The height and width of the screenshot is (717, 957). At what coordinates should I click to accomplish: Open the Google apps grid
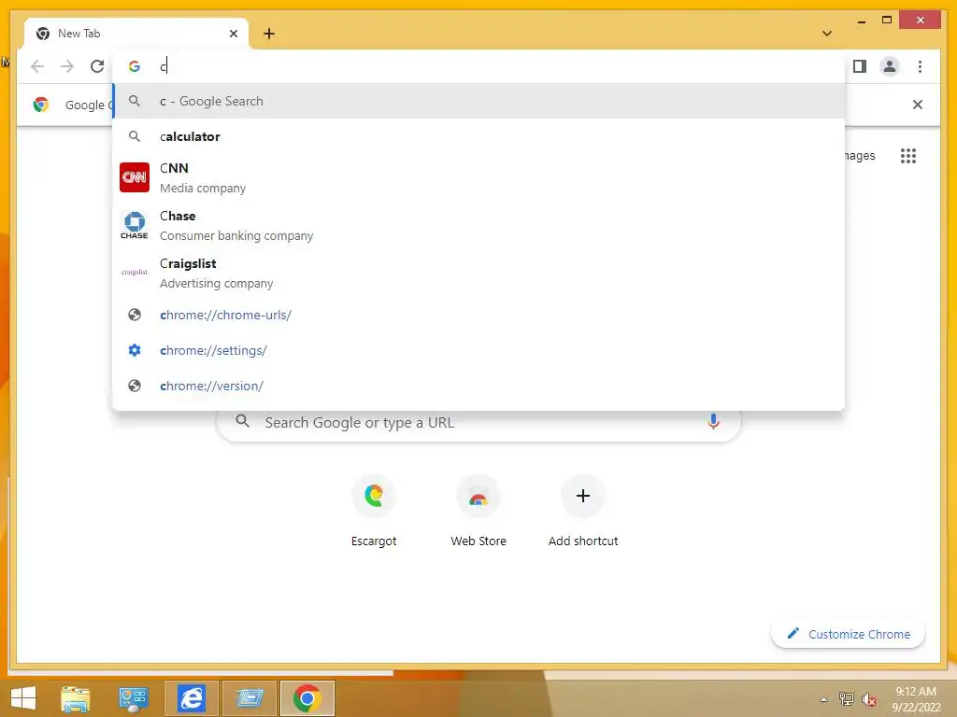[908, 156]
